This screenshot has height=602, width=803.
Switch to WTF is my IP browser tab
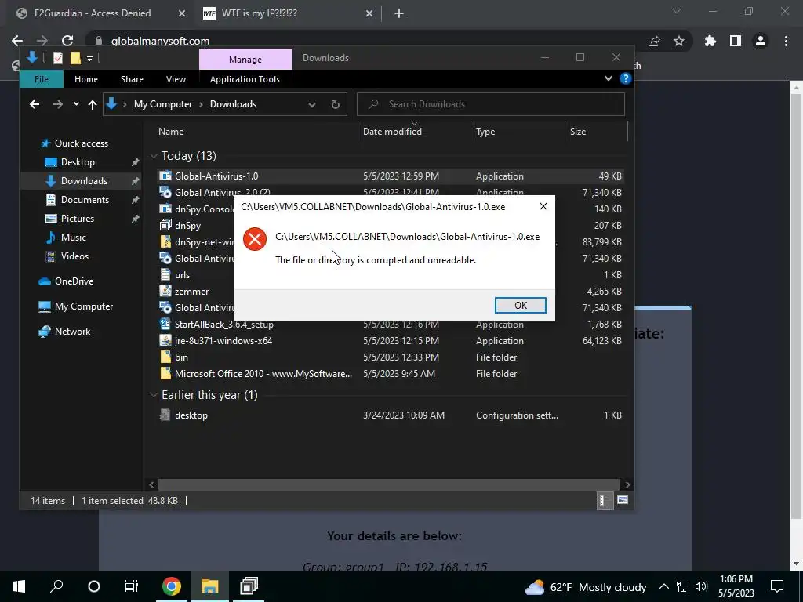(x=289, y=13)
